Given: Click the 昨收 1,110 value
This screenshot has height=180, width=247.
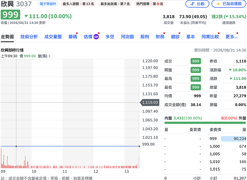Looking at the screenshot, I should coord(241,61).
